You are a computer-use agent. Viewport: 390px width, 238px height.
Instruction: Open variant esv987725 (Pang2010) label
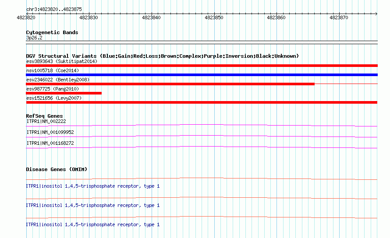click(53, 89)
